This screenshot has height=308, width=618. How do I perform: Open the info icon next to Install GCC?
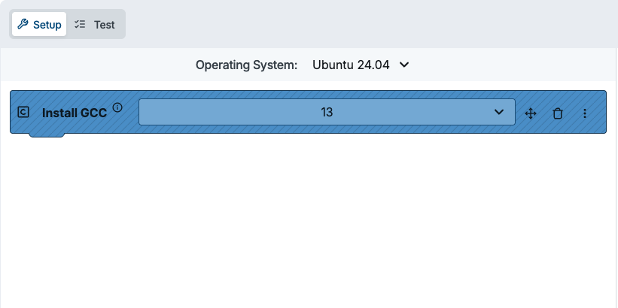tap(117, 107)
